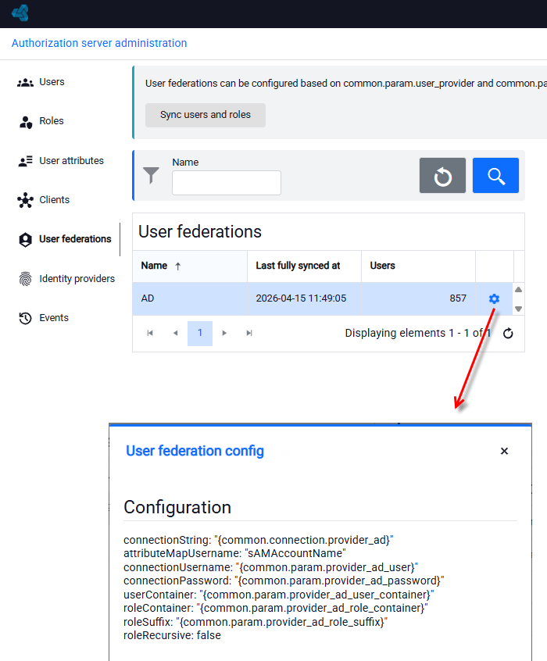547x661 pixels.
Task: Open Events section
Action: tap(54, 318)
